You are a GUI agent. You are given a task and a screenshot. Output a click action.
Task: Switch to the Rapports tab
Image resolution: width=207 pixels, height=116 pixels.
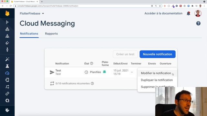pos(51,34)
